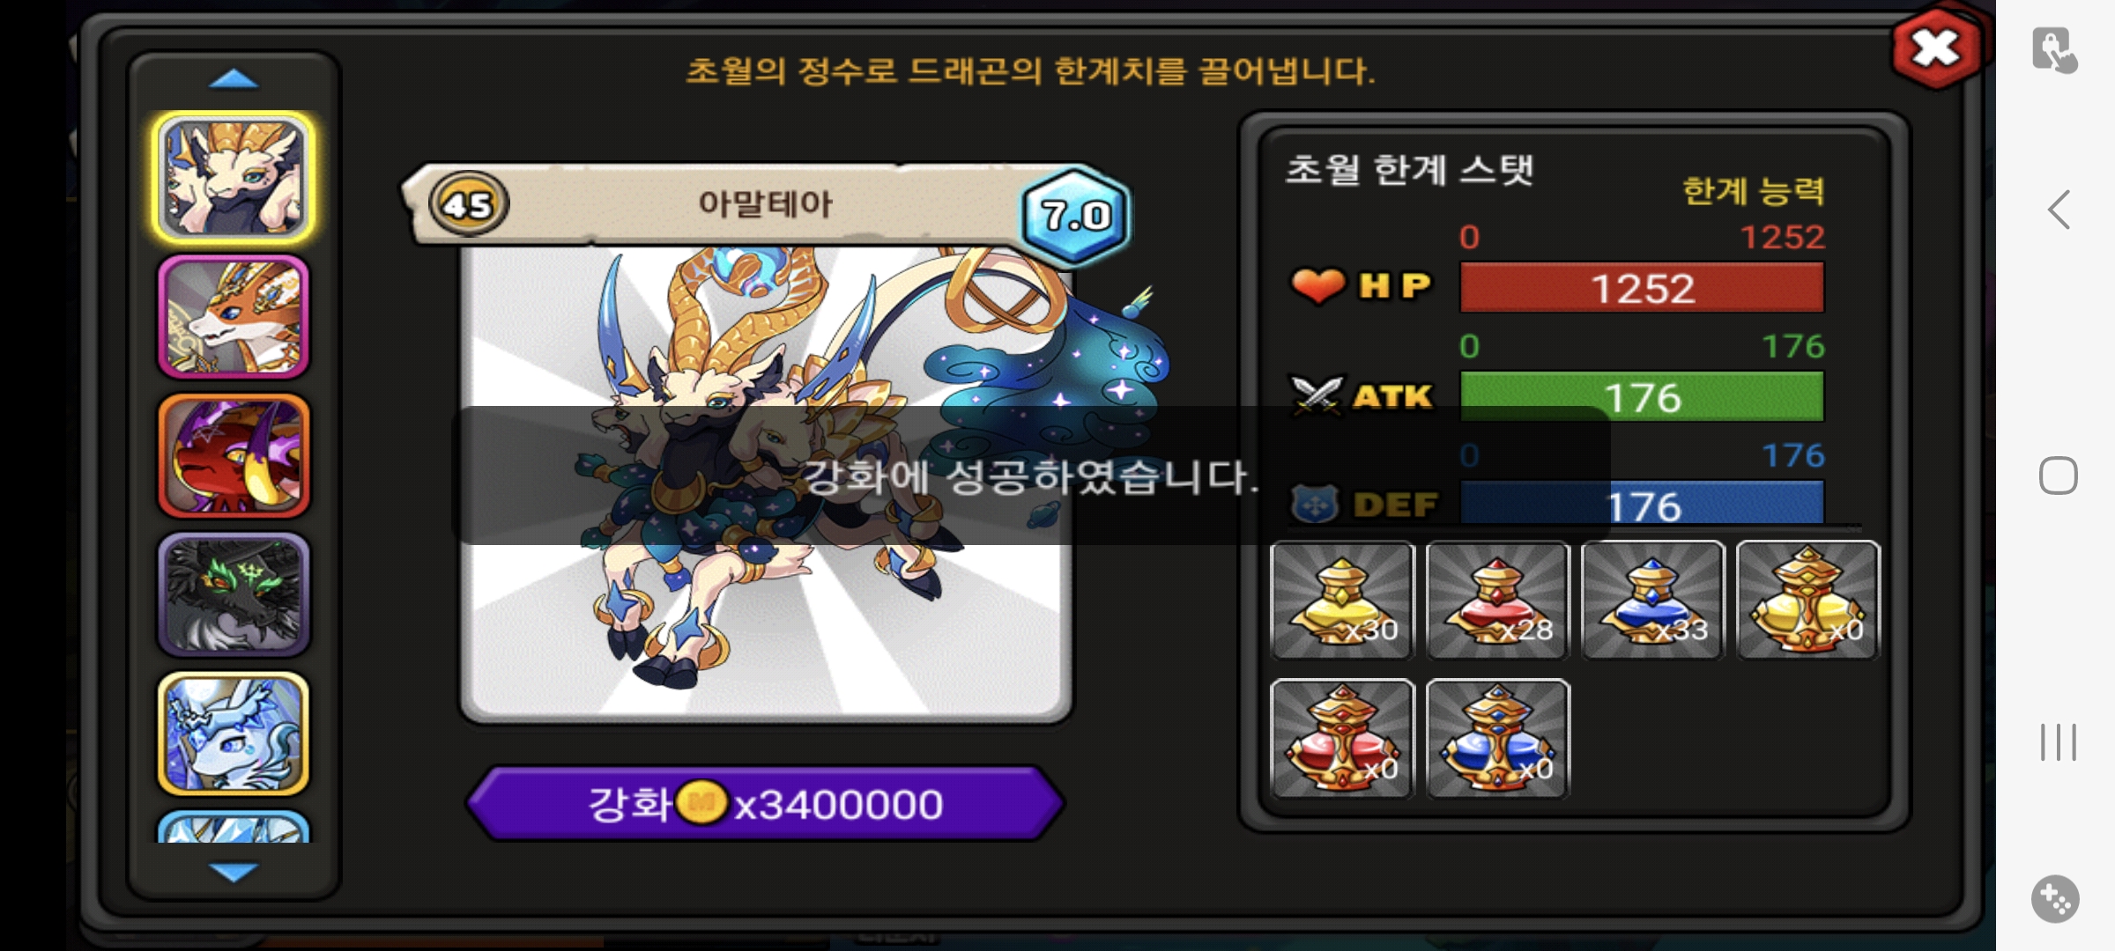Click the red HP 1252 stat bar
The height and width of the screenshot is (951, 2115).
(x=1642, y=288)
